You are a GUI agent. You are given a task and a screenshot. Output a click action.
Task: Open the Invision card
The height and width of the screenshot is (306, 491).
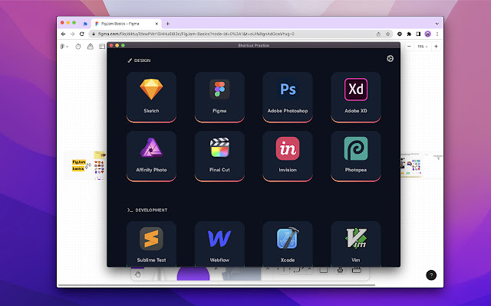pos(288,156)
